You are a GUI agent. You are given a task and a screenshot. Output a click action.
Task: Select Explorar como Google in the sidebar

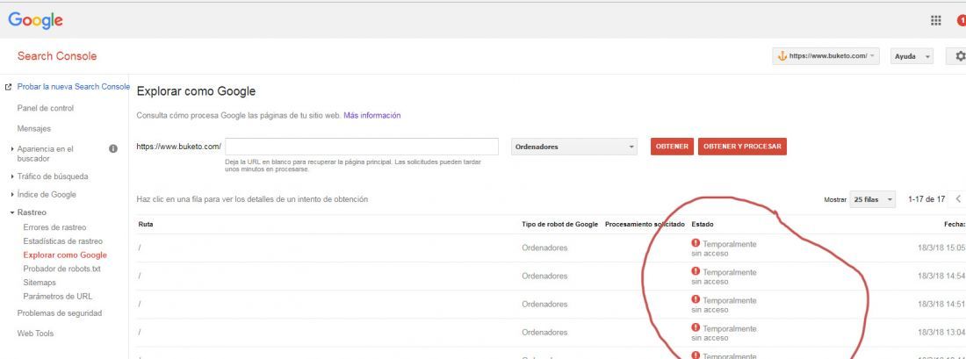point(65,255)
